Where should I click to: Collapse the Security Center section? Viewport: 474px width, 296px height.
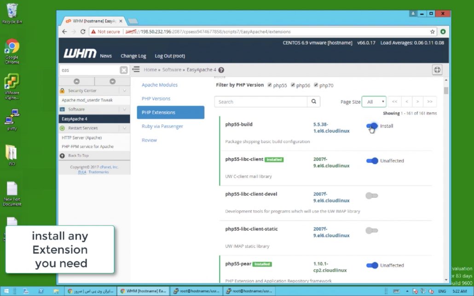point(124,91)
